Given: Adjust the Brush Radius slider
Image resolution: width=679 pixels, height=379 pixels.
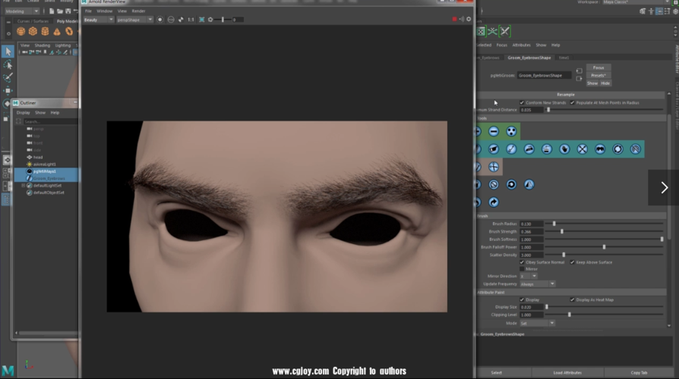Looking at the screenshot, I should pos(554,224).
